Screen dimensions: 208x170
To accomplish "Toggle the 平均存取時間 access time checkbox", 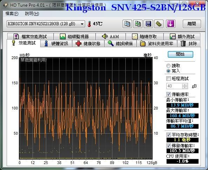I will click(x=168, y=135).
